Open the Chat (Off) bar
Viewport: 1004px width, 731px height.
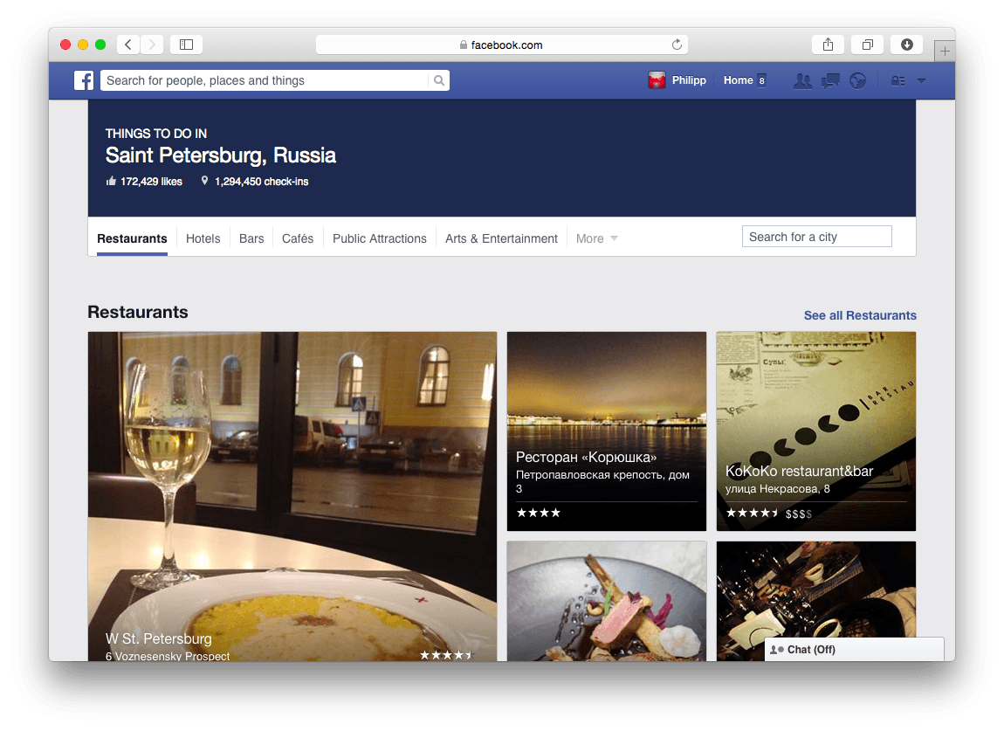click(x=854, y=650)
